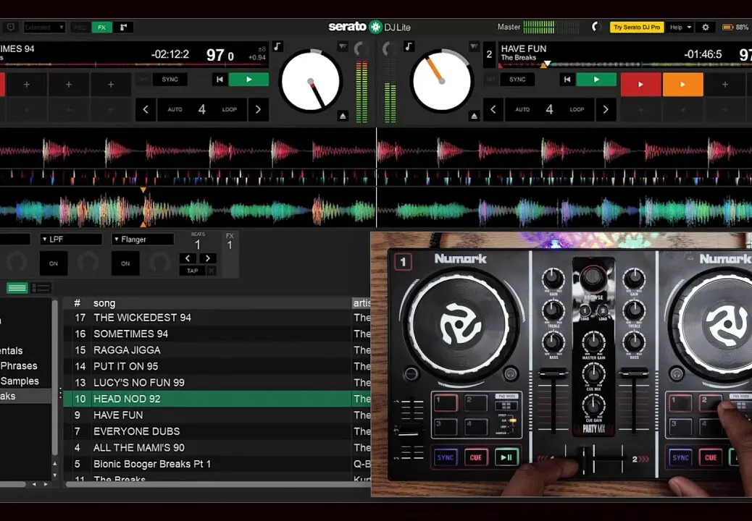Click sidebar scrollbar down arrow
Image resolution: width=752 pixels, height=521 pixels.
point(54,475)
